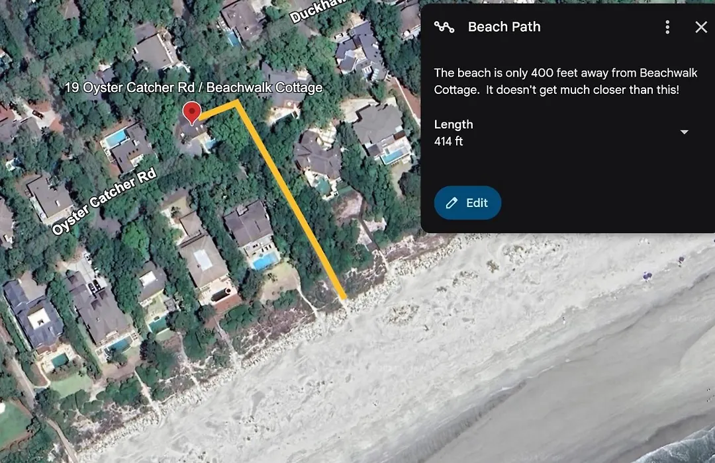Click the Edit button
715x463 pixels.
coord(467,203)
